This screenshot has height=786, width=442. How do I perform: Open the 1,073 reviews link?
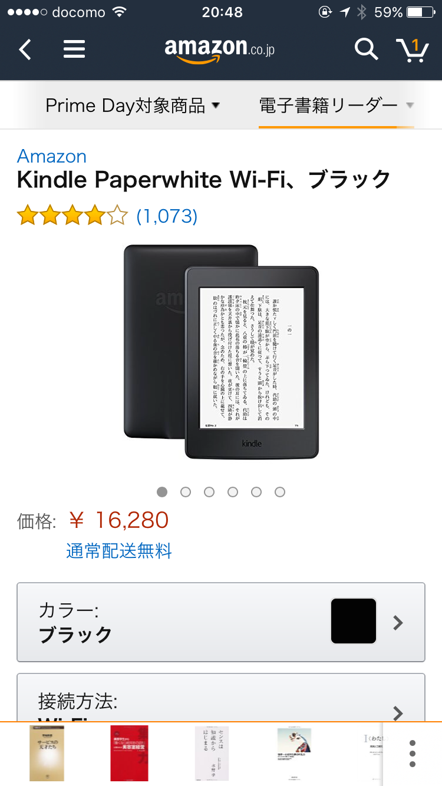167,216
